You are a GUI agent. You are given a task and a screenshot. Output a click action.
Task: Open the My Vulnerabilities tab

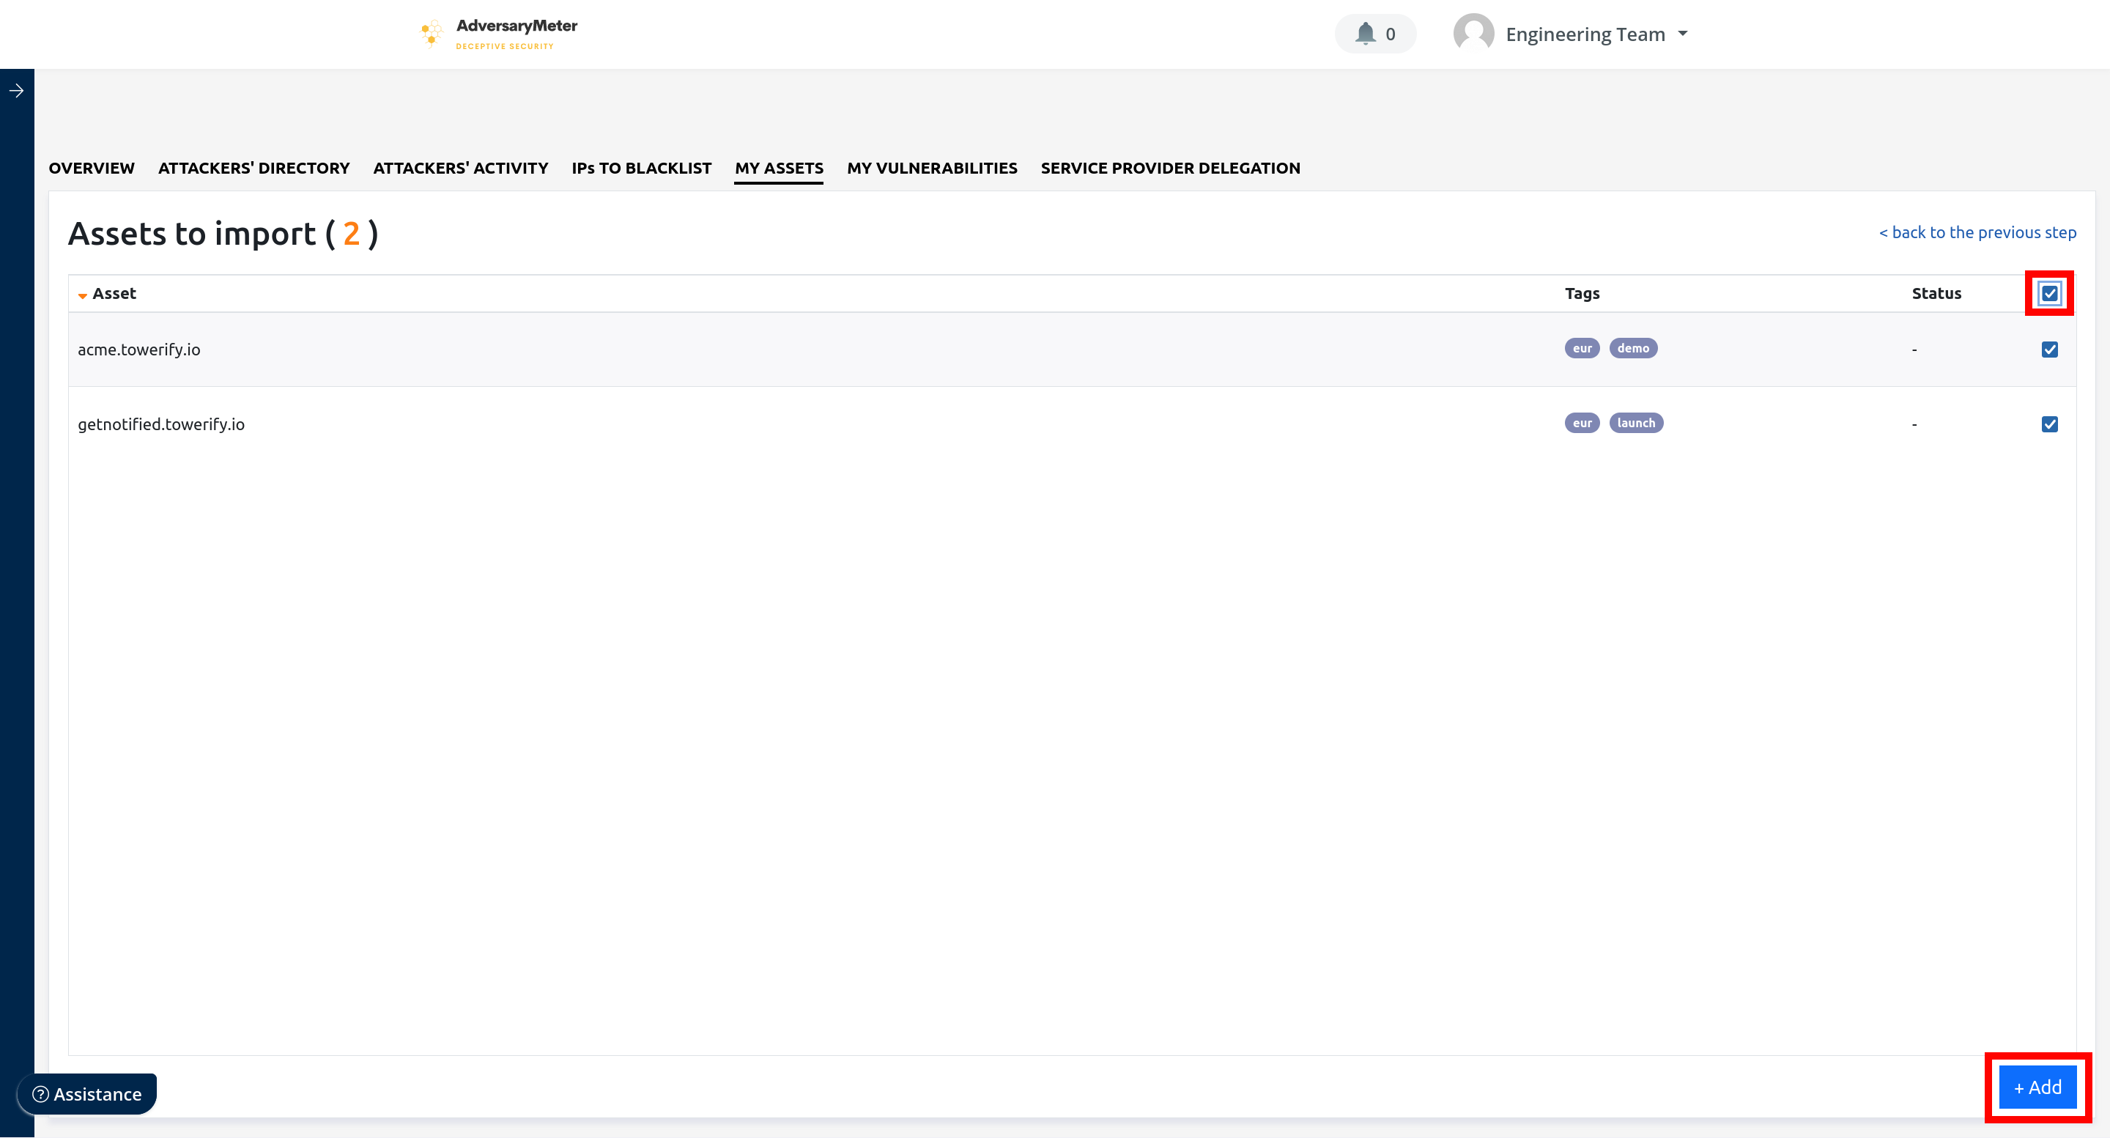tap(931, 168)
